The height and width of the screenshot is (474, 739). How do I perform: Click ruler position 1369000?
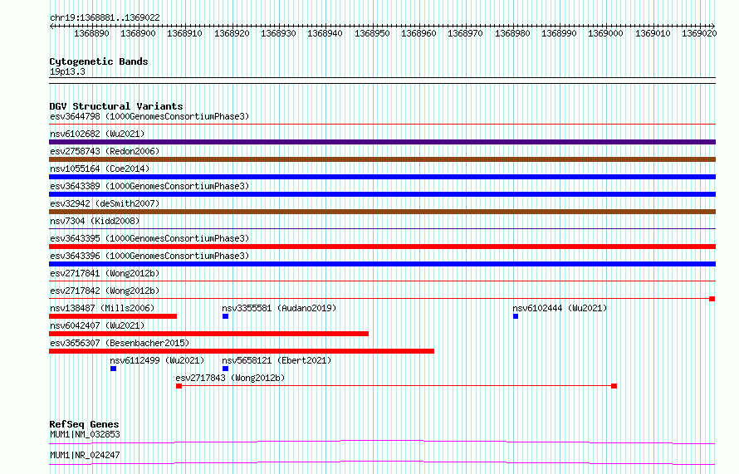(x=605, y=33)
